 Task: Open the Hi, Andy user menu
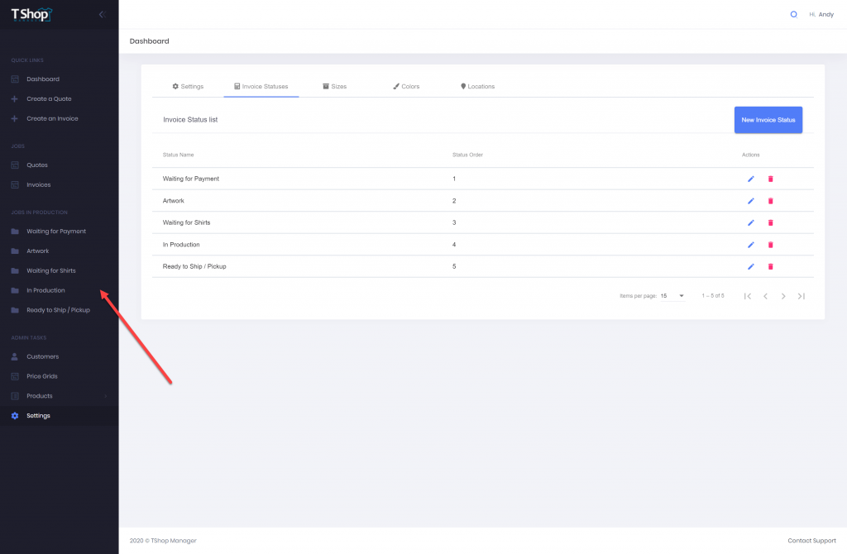(x=821, y=14)
